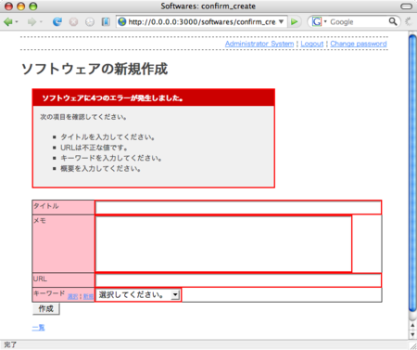Click the タイトル label cell
The image size is (417, 350).
pyautogui.click(x=63, y=207)
